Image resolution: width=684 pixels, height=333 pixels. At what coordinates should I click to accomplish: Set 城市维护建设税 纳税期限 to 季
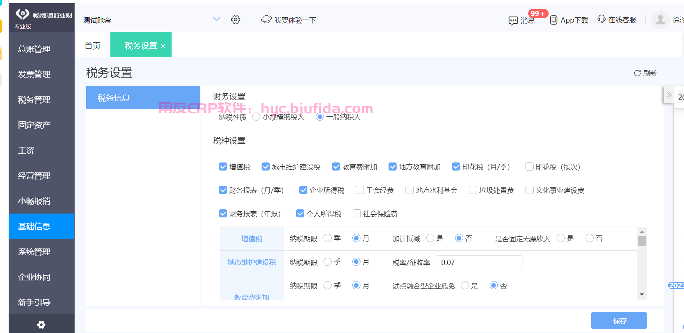click(x=327, y=262)
